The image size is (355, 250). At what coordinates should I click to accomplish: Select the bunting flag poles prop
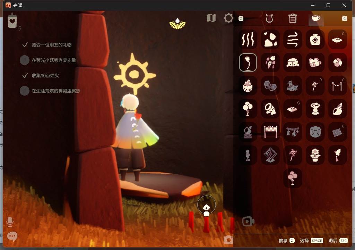337,86
